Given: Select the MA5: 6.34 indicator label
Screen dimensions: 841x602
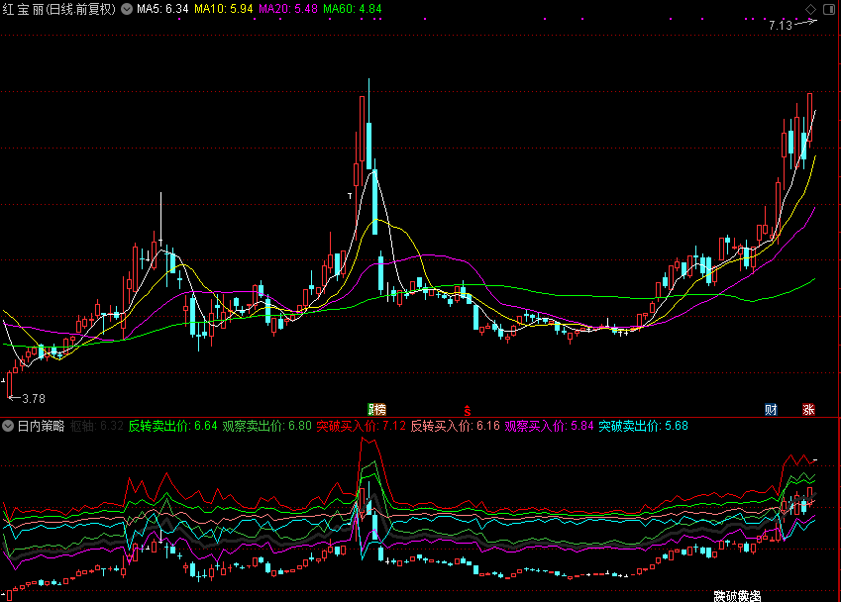Looking at the screenshot, I should pos(162,9).
